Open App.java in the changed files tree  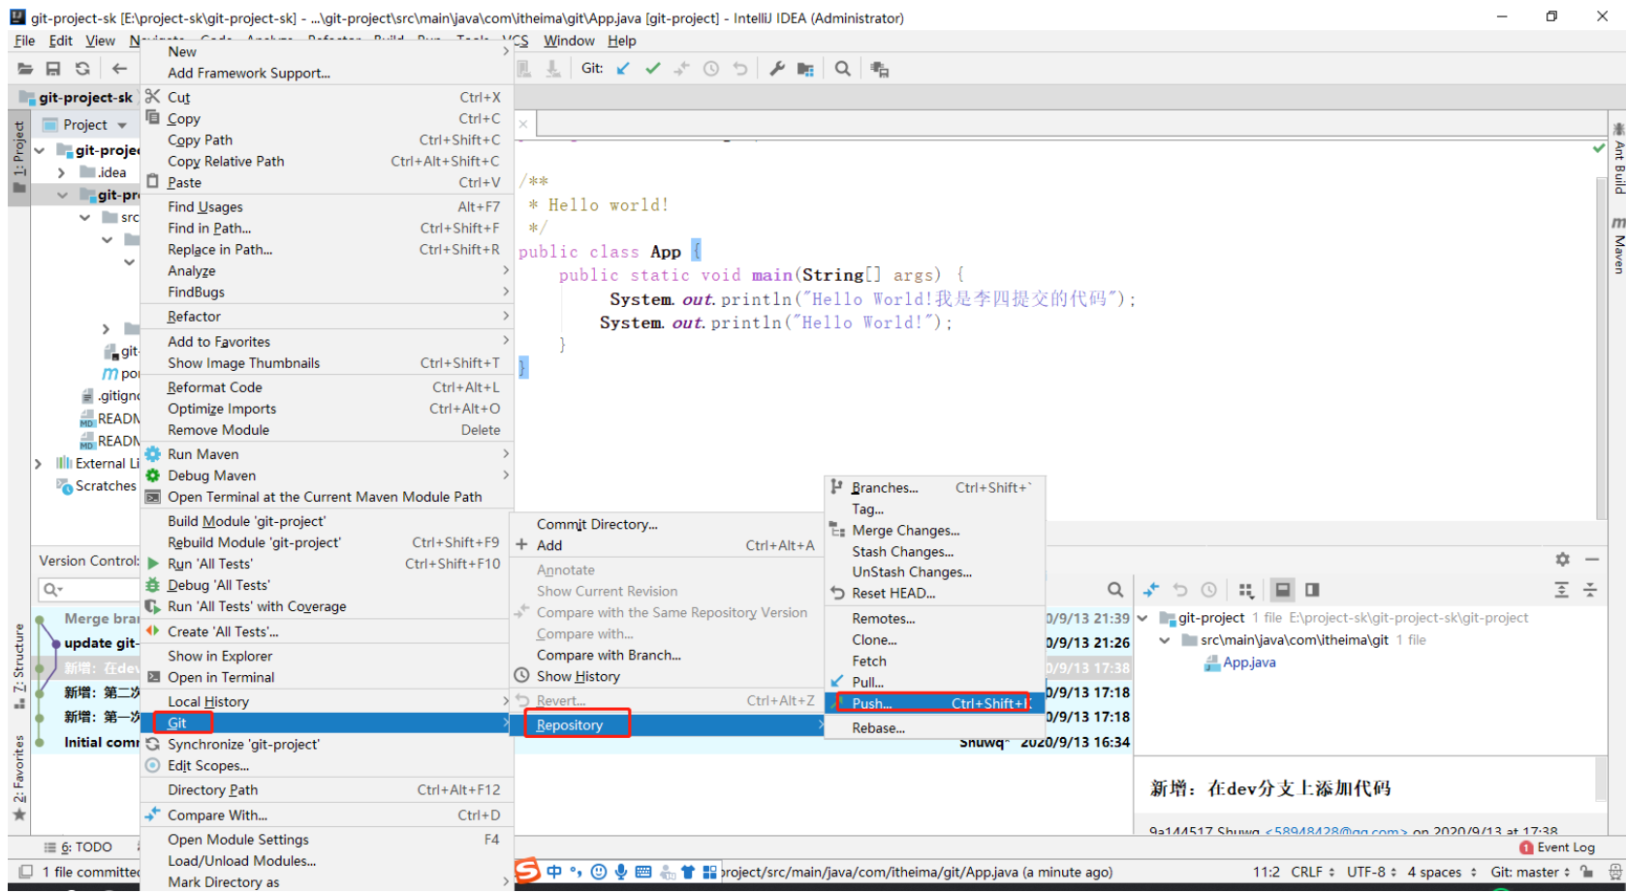tap(1248, 662)
